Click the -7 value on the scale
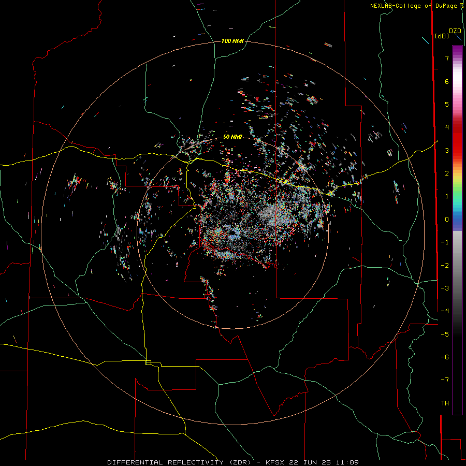The height and width of the screenshot is (466, 466). tap(445, 380)
